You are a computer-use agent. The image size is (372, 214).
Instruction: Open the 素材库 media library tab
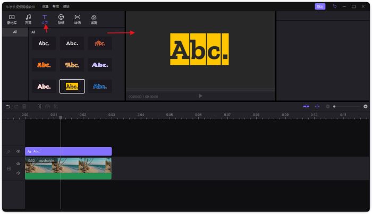coord(12,20)
